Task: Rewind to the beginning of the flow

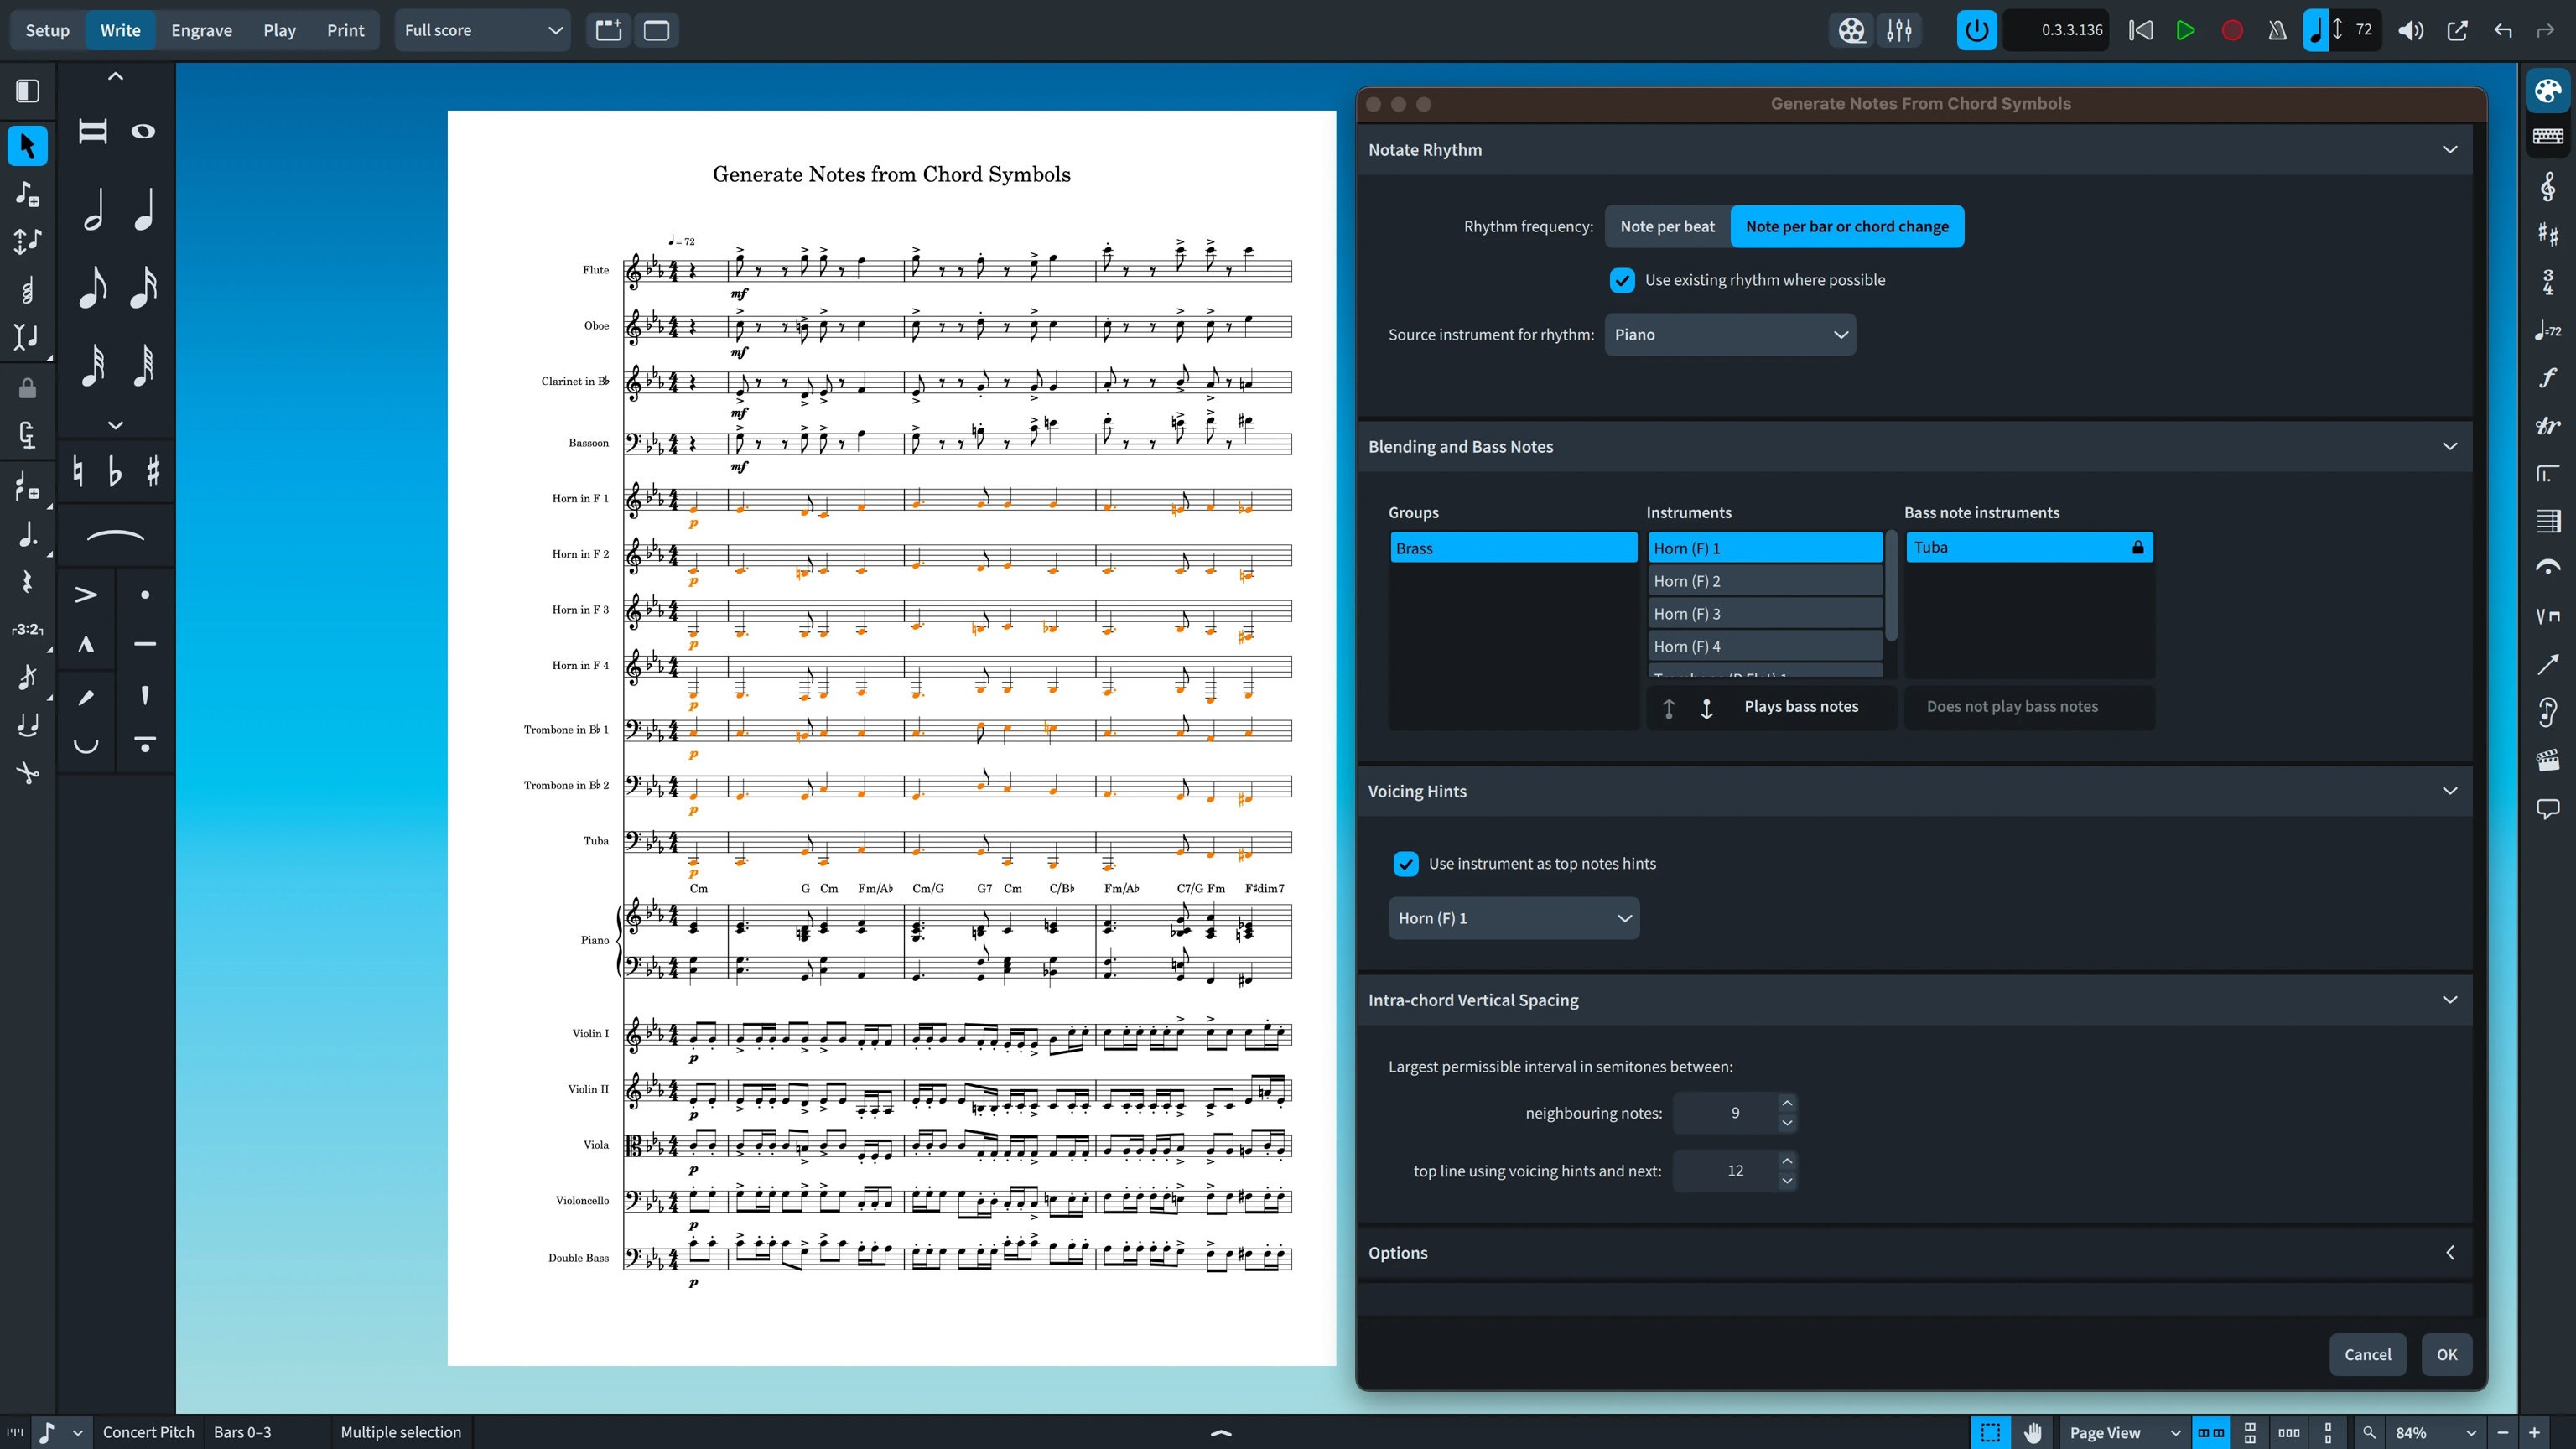Action: pos(2140,30)
